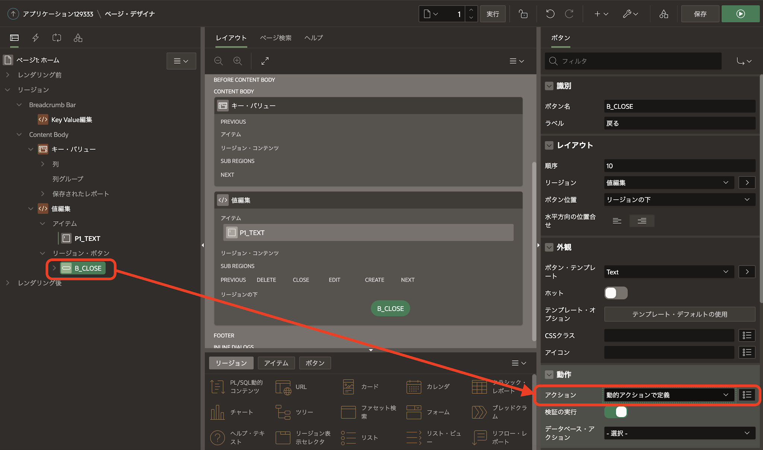Select the アイテム gallery tab
Image resolution: width=763 pixels, height=450 pixels.
click(x=276, y=363)
